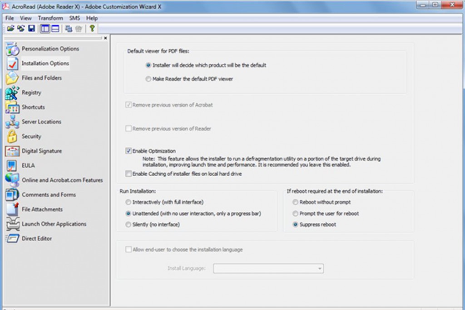Click the second open-folder toolbar icon
Screen dimensions: 465x310
tap(21, 29)
